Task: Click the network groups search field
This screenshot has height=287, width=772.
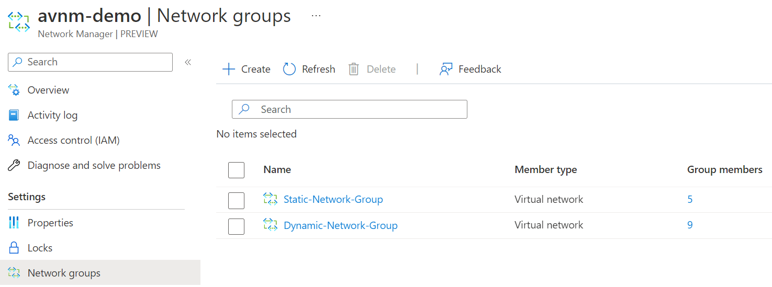Action: [x=349, y=109]
